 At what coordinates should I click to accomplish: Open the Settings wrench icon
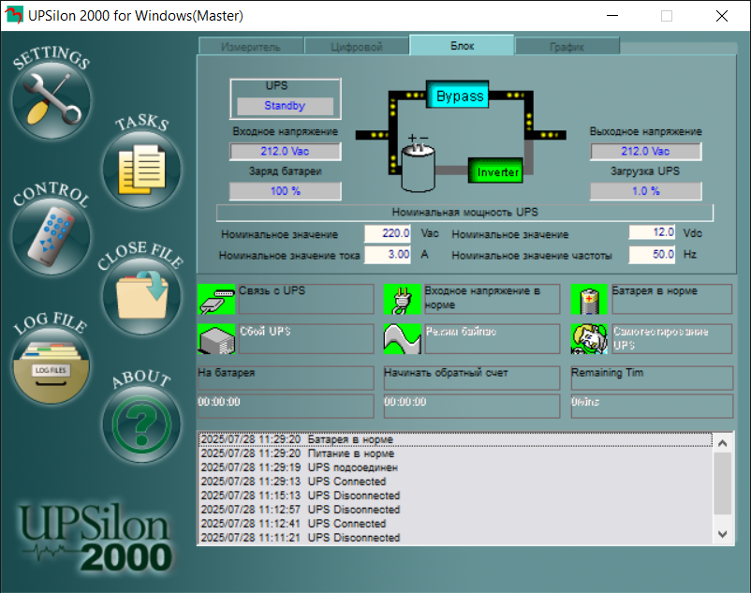point(51,98)
